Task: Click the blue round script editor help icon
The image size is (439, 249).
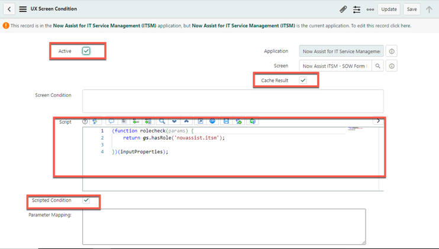Action: click(212, 121)
